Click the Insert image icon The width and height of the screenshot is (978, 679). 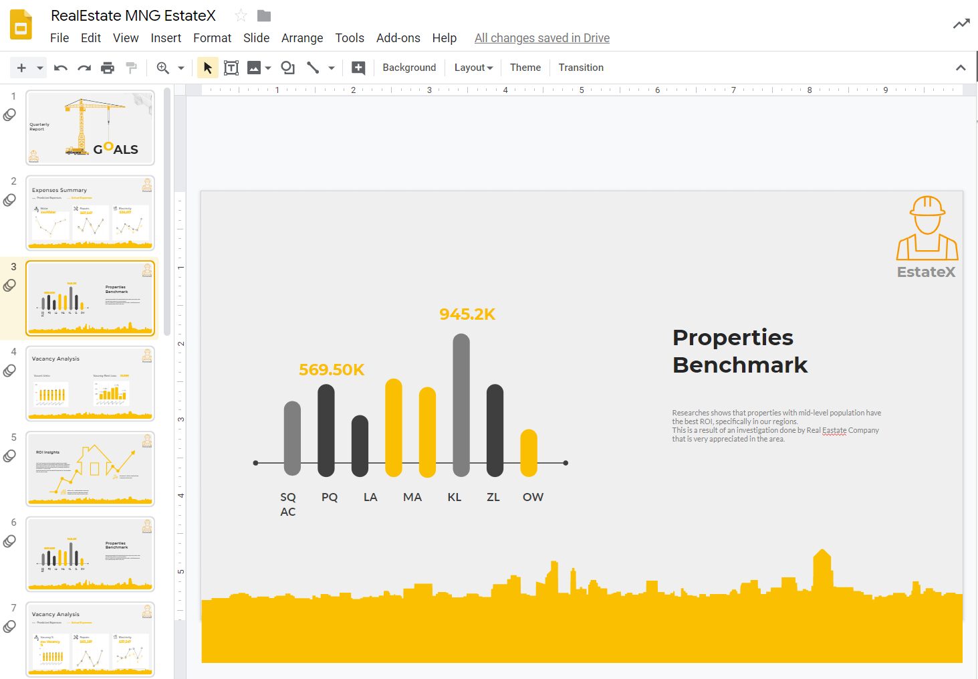click(255, 67)
